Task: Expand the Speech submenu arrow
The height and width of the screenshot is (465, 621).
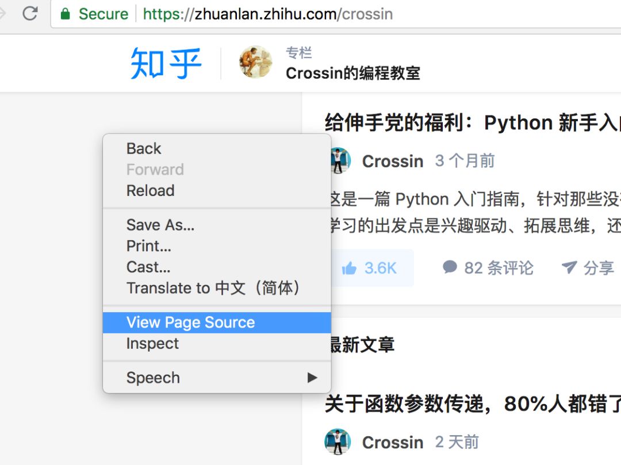Action: click(x=312, y=378)
